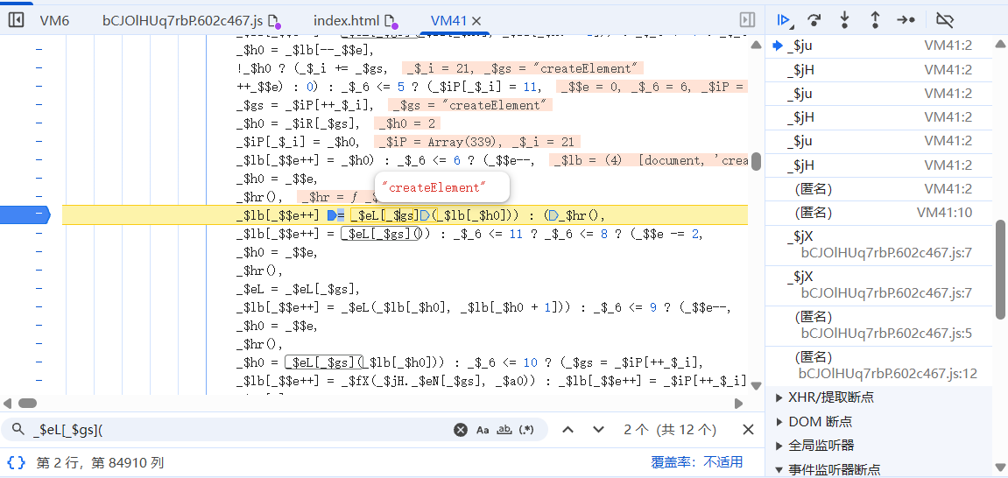Go to the next search result
The width and height of the screenshot is (1008, 478).
pos(598,429)
